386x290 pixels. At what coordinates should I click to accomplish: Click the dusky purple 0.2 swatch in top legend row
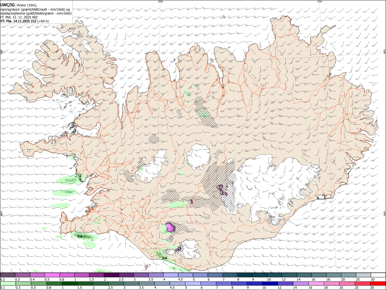(8, 275)
